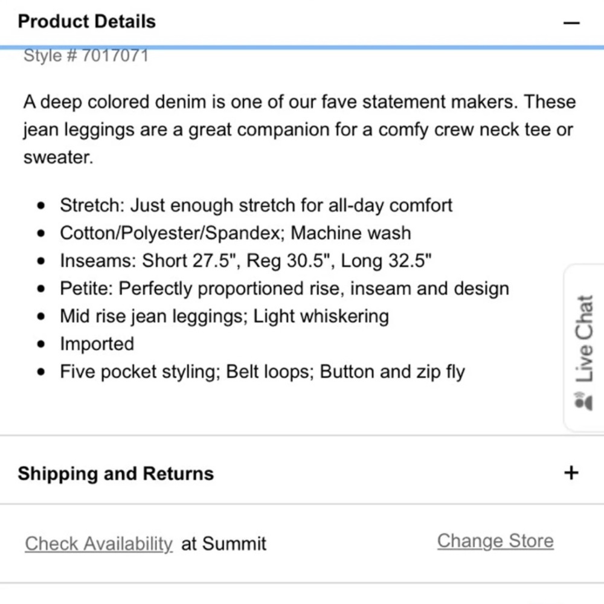Click the Product Details heading
The width and height of the screenshot is (604, 604).
[86, 22]
